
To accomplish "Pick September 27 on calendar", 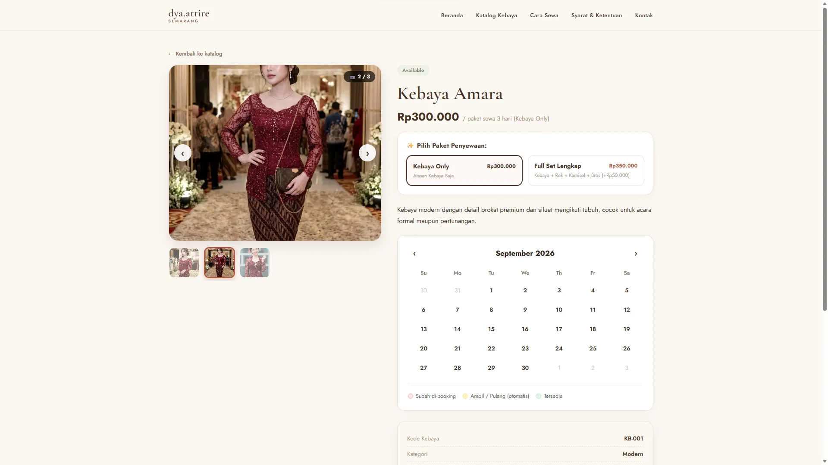I will coord(423,368).
